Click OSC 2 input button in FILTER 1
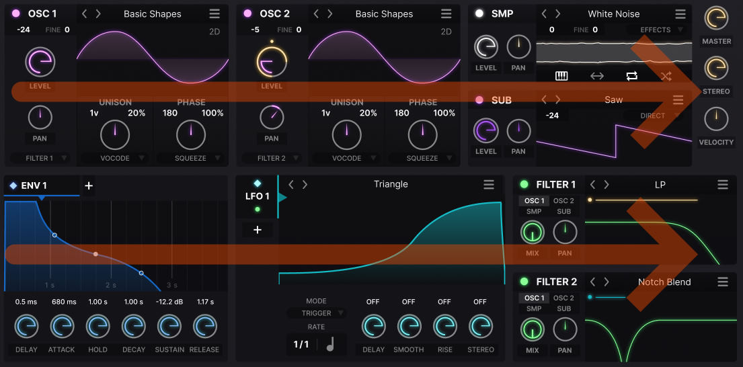 pyautogui.click(x=563, y=201)
